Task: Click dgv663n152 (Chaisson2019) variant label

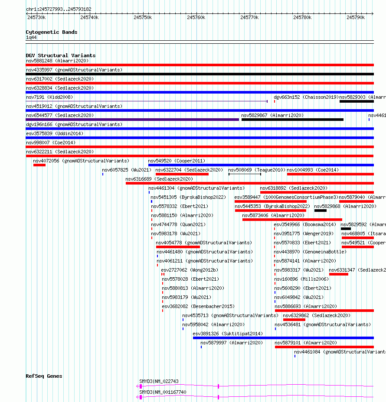Action: point(306,97)
